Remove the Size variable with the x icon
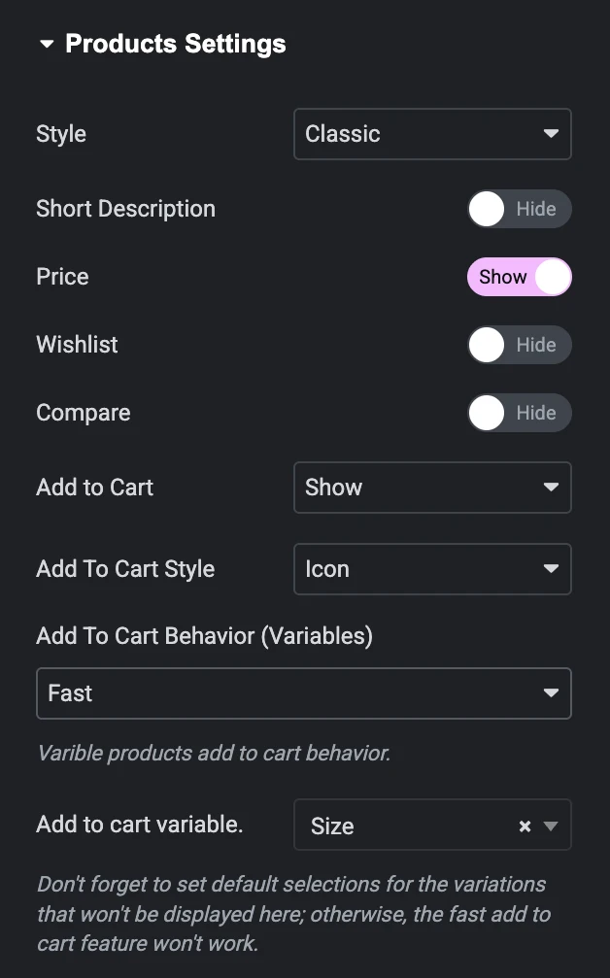This screenshot has height=978, width=610. tap(525, 826)
